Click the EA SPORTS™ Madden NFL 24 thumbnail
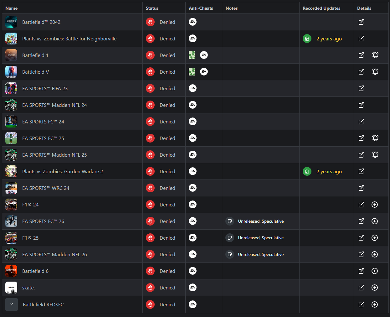The width and height of the screenshot is (390, 317). (x=11, y=105)
